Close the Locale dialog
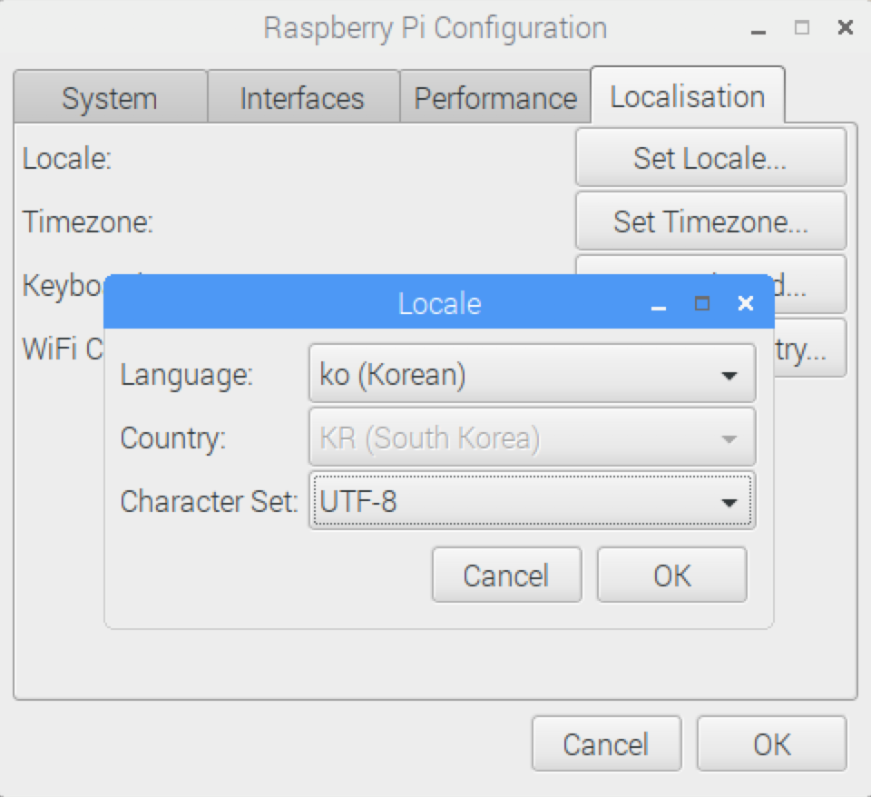The width and height of the screenshot is (871, 797). (x=746, y=303)
